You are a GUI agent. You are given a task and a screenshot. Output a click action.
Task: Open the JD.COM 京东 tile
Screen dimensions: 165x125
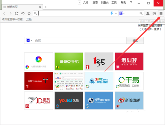(x=39, y=101)
